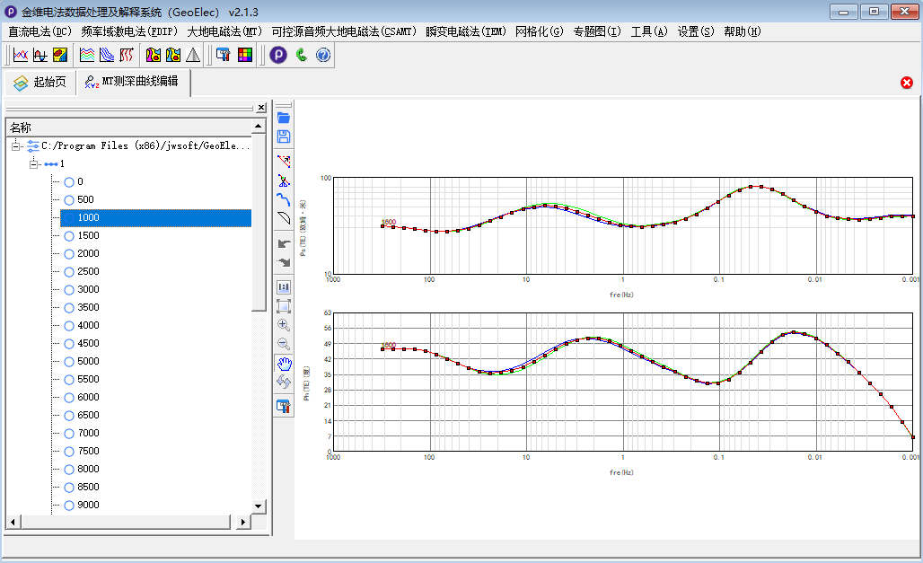Save data with the floppy disk icon

(284, 137)
